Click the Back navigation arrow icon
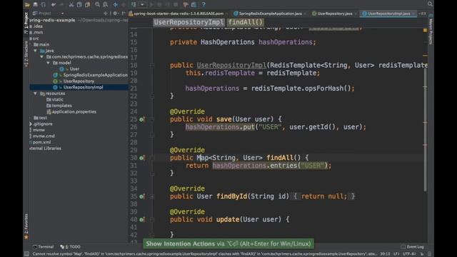Screen dimensions: 457x257 tap(116, 4)
